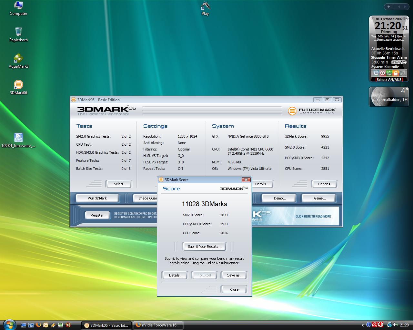The height and width of the screenshot is (330, 413).
Task: Launch Firefox from the quick launch bar
Action: 38,325
